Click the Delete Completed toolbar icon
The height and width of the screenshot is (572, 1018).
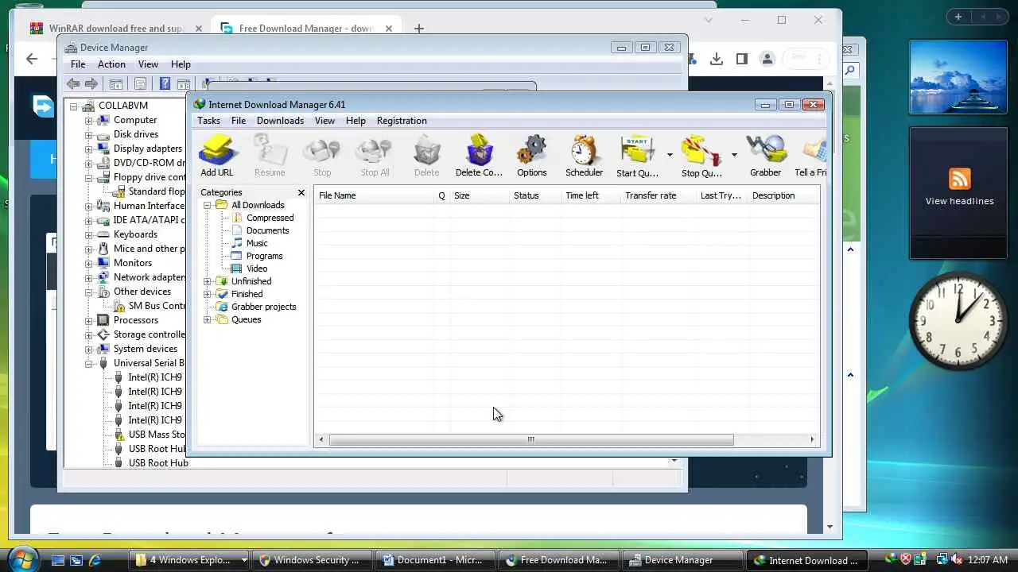click(x=479, y=155)
